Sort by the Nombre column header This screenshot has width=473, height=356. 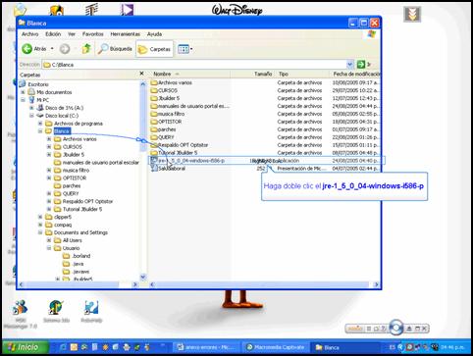189,74
